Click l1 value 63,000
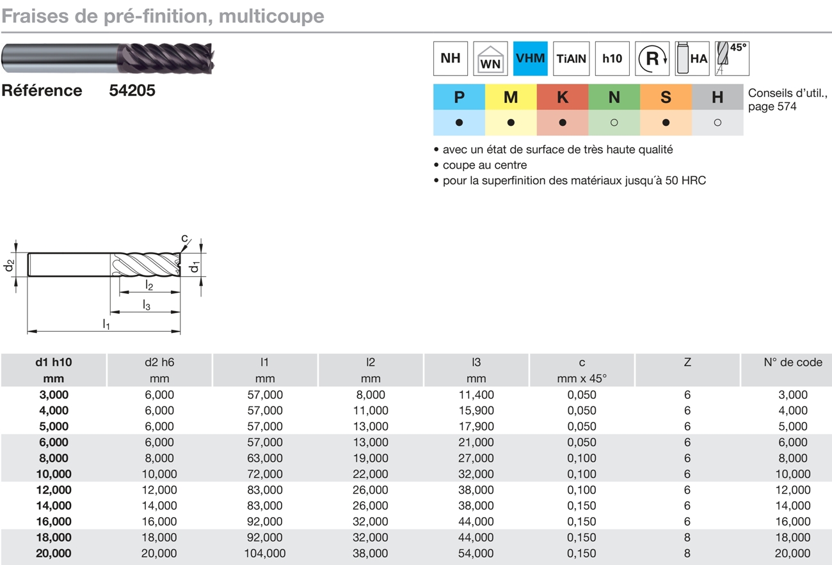Viewport: 832px width, 565px height. pyautogui.click(x=264, y=458)
